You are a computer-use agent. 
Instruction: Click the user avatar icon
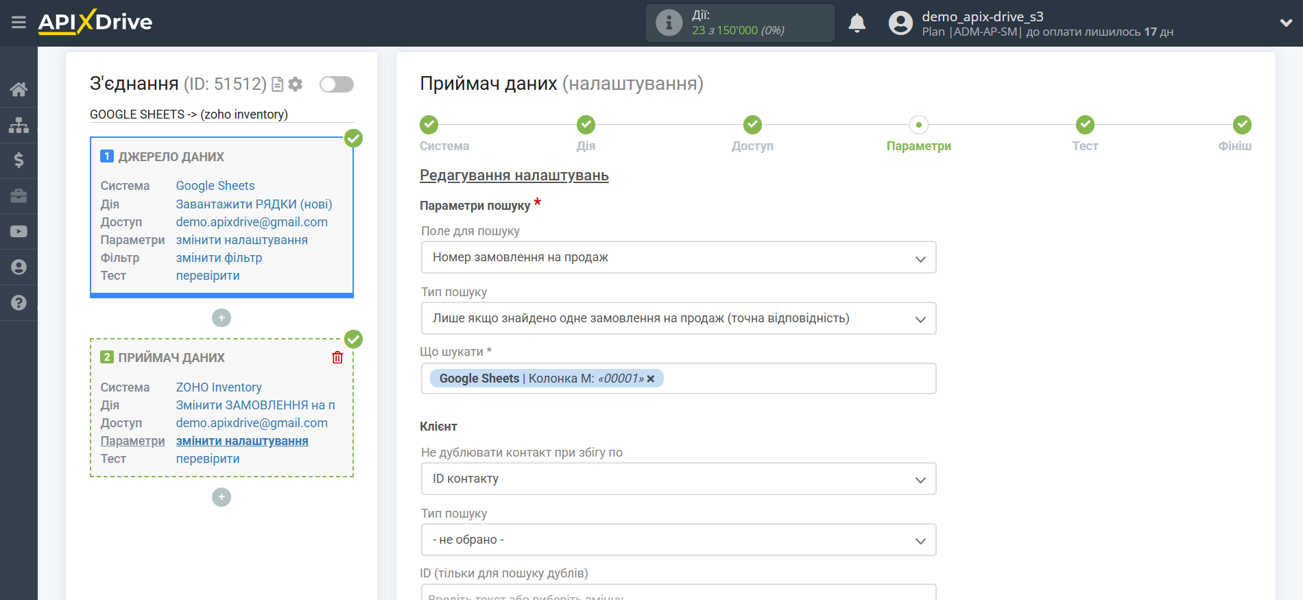(x=900, y=23)
